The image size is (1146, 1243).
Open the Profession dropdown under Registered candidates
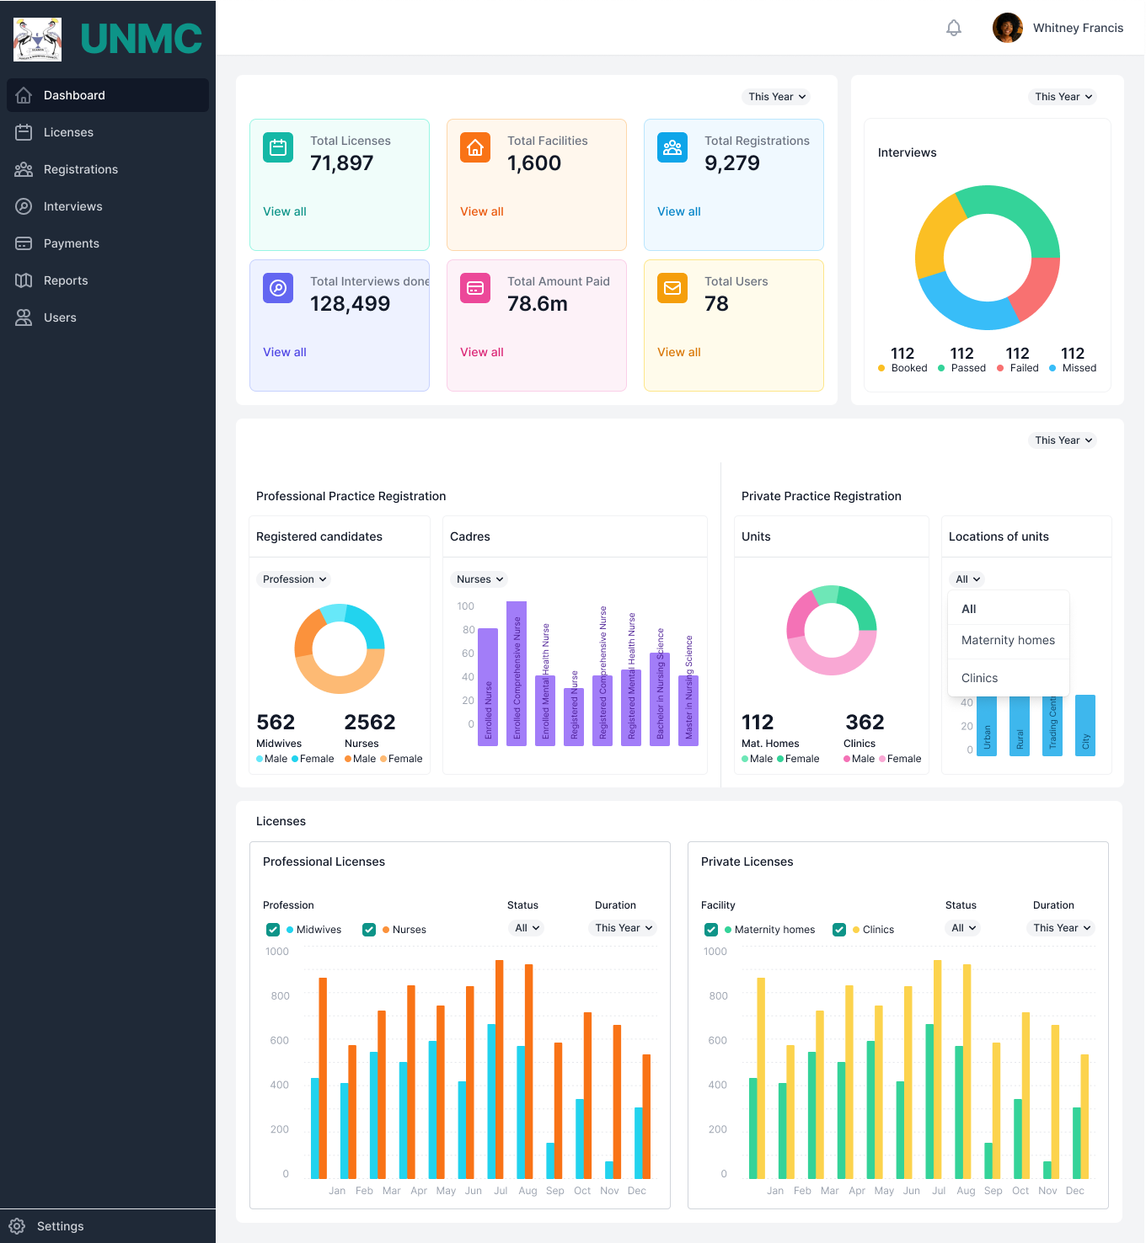[294, 579]
